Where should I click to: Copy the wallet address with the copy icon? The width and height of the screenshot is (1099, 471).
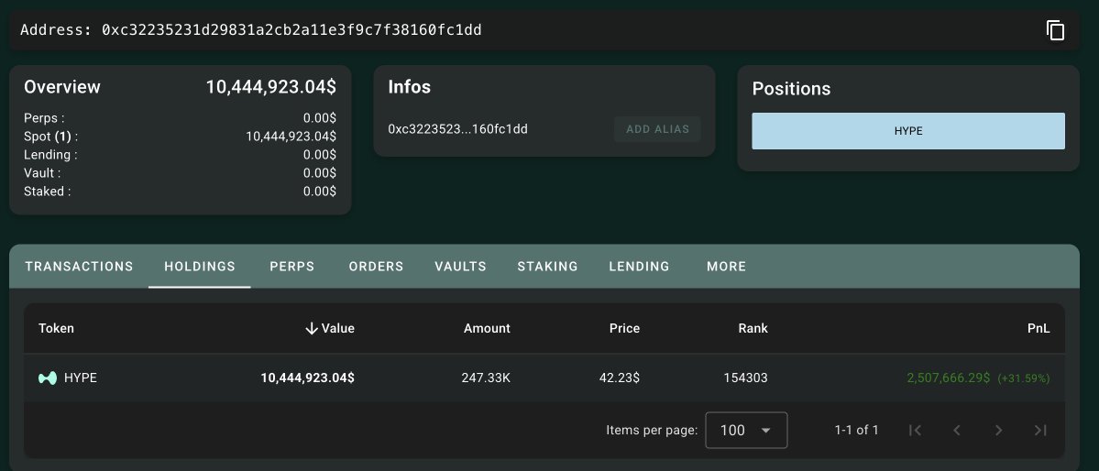[x=1055, y=30]
